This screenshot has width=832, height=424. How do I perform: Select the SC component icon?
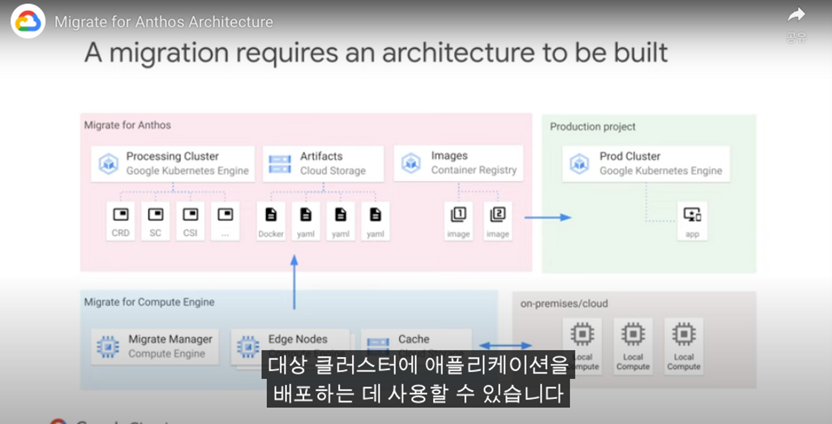(156, 214)
